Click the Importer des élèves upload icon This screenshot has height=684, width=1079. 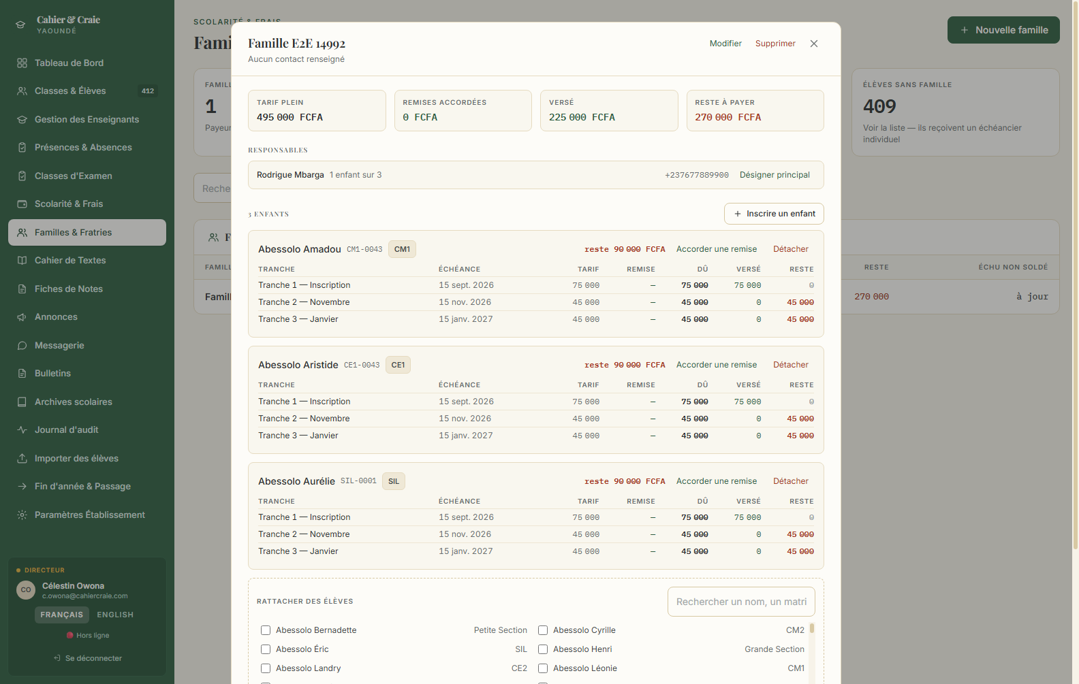coord(22,459)
